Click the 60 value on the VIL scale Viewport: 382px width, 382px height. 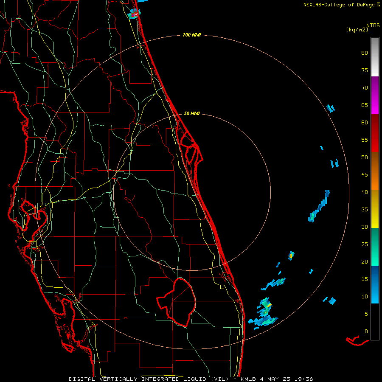pos(365,123)
